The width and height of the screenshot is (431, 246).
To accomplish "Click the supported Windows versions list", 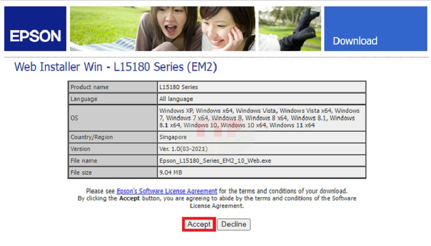I will [x=259, y=118].
